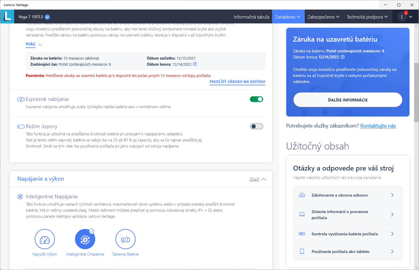Disable the Expresné nabíjanie toggle
The height and width of the screenshot is (270, 419).
pyautogui.click(x=256, y=99)
